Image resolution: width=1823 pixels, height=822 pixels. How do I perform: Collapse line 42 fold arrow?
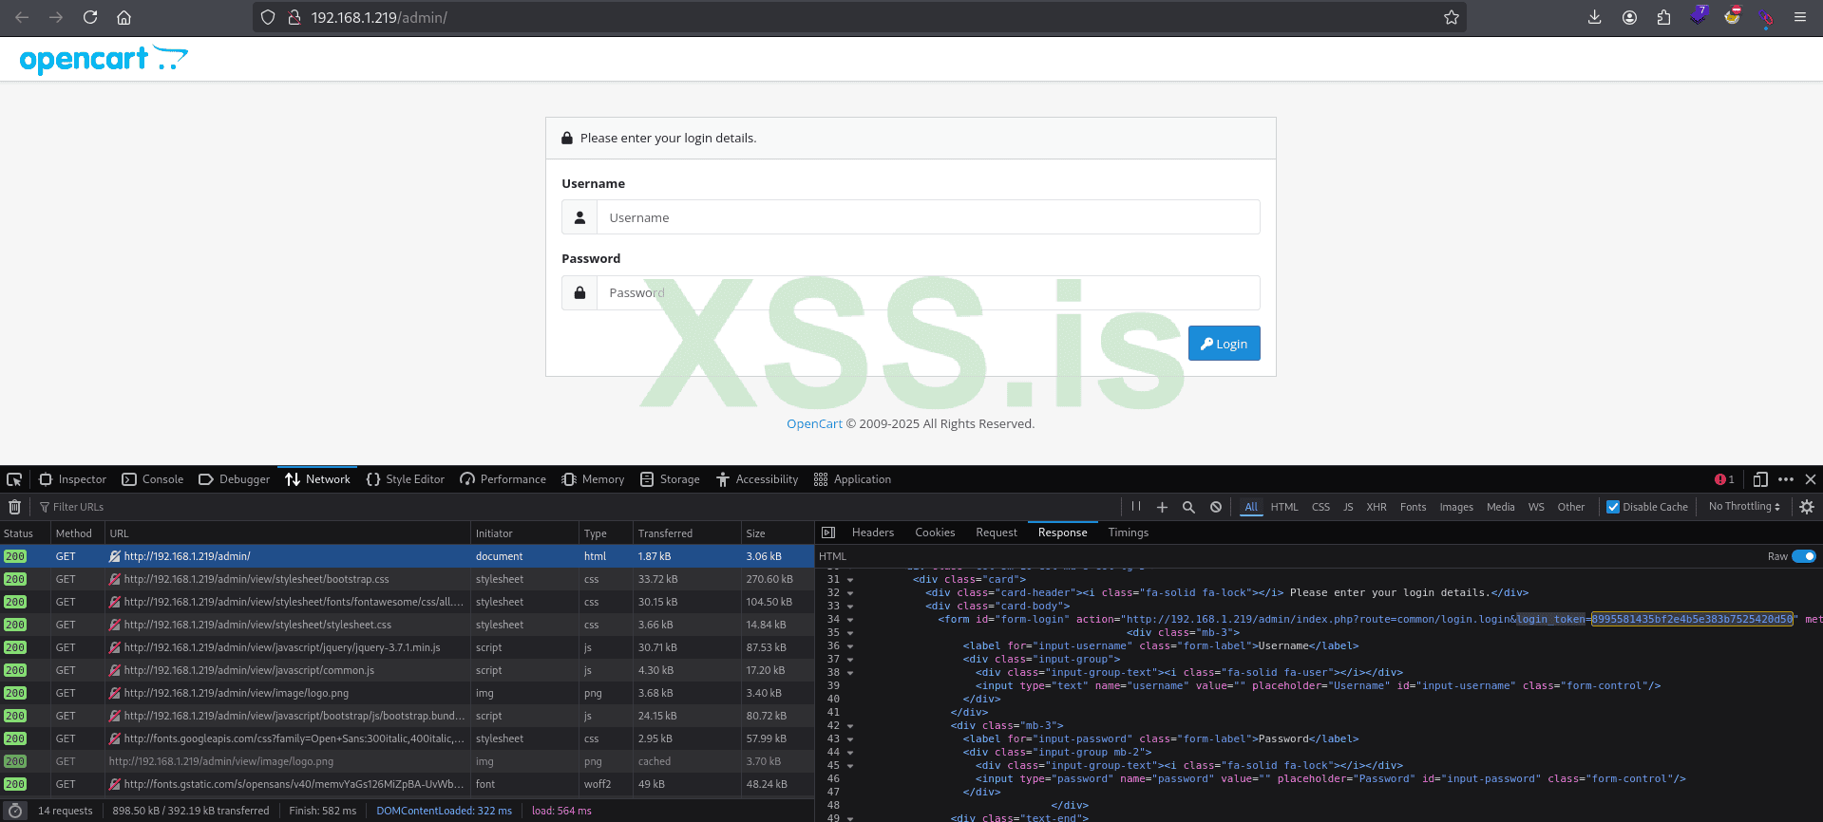tap(850, 726)
